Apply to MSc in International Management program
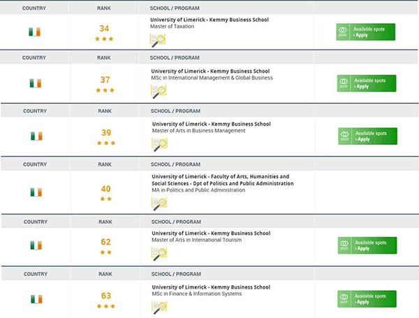Viewport: 419px width, 318px height. pyautogui.click(x=367, y=83)
